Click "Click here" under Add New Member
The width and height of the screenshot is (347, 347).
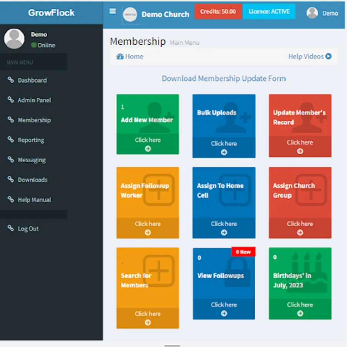pyautogui.click(x=148, y=140)
